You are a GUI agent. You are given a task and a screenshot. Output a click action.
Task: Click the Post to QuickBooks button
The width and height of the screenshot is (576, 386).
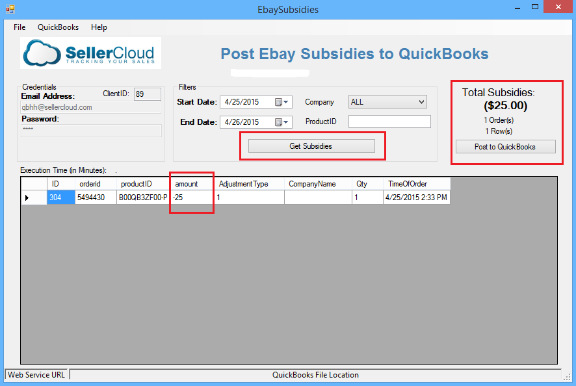[506, 147]
